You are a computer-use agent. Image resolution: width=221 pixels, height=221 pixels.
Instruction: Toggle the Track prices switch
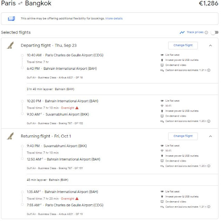214,32
